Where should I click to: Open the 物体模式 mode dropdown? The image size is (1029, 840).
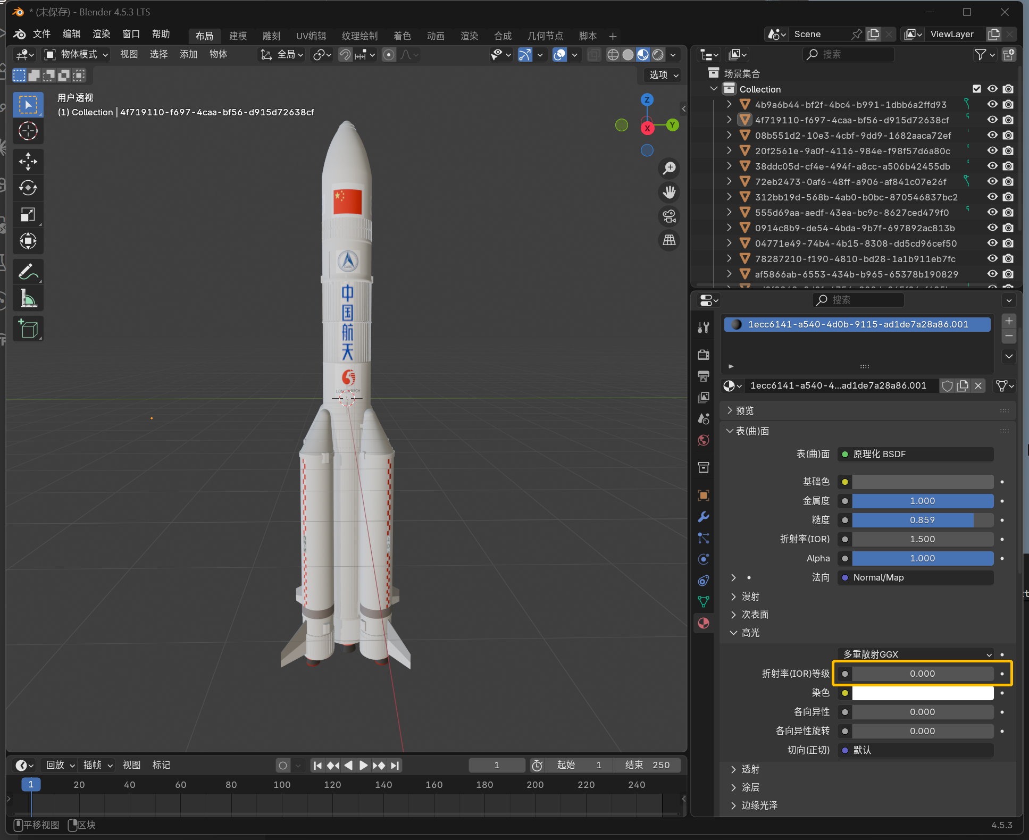[76, 54]
